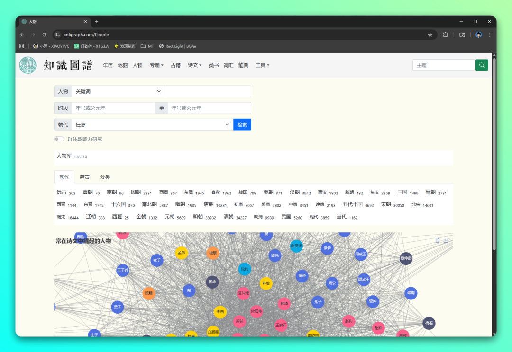
Task: Click the tab search icon in the toolbar
Action: [x=462, y=35]
